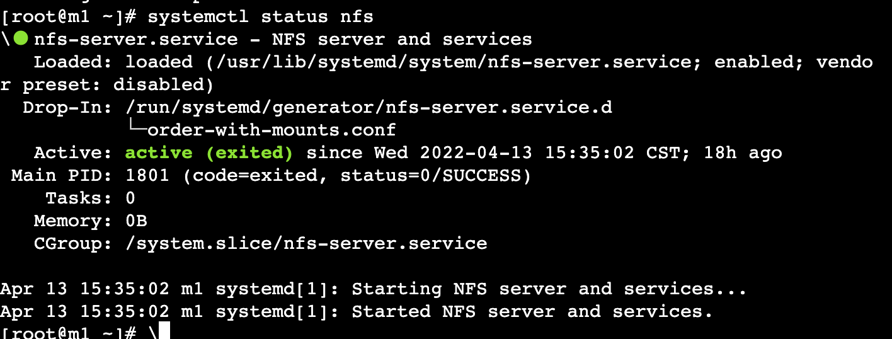
Task: Click the green status dot before nfs-server.service
Action: (21, 38)
